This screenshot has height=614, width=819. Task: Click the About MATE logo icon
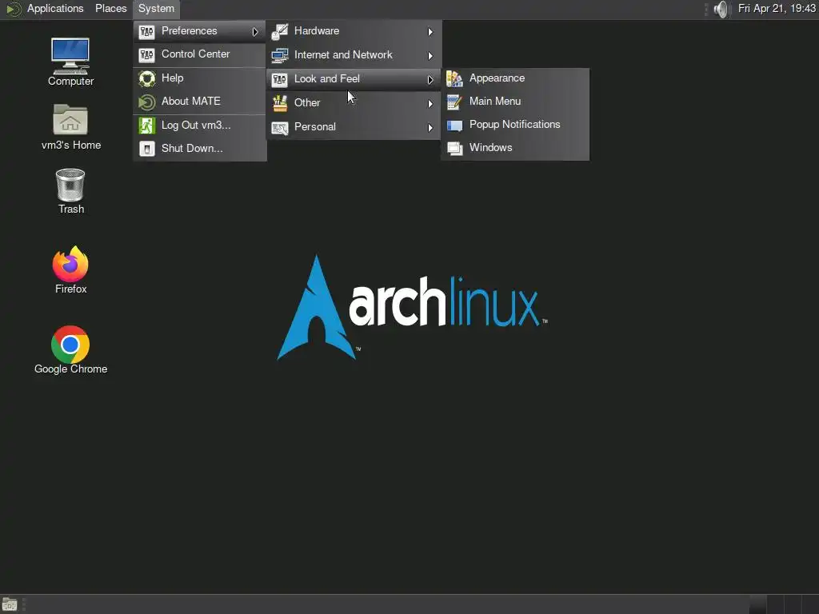coord(147,102)
